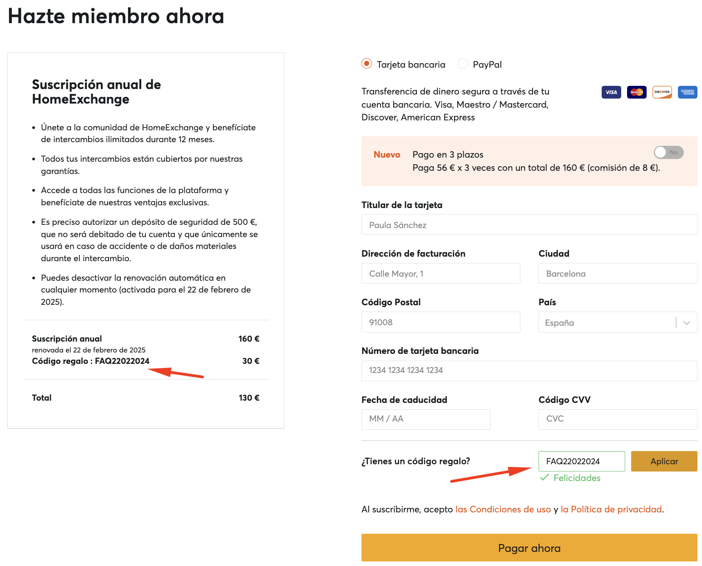
Task: Click the Aplicar gift code button
Action: click(x=664, y=461)
